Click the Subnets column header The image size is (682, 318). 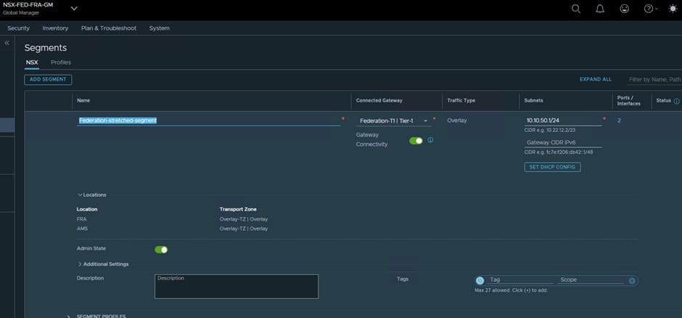pos(534,100)
